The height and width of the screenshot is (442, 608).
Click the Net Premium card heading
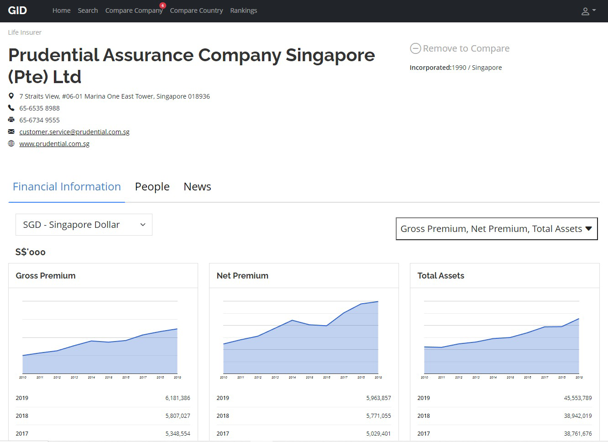point(242,276)
